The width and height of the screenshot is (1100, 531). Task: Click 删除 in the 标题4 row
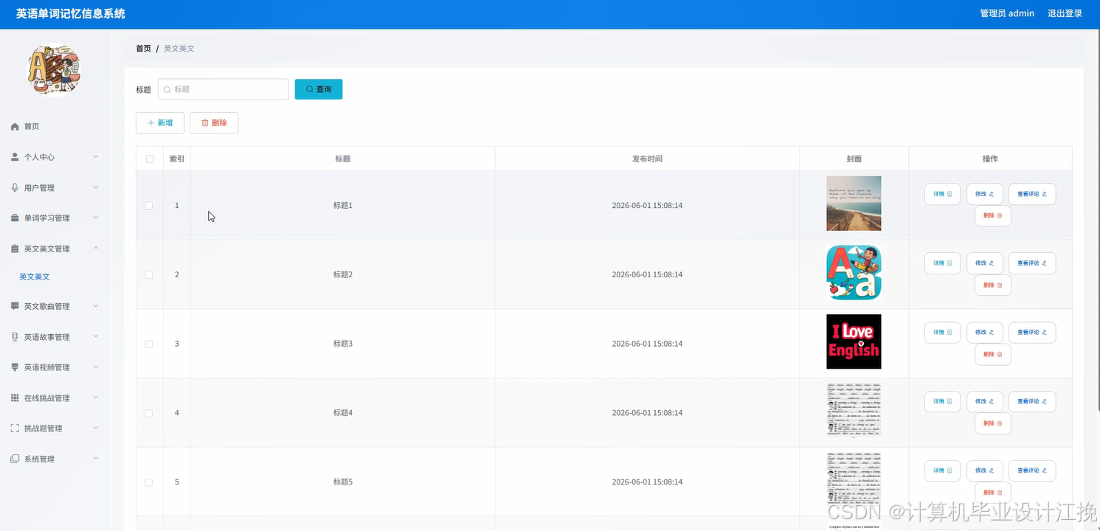point(992,423)
